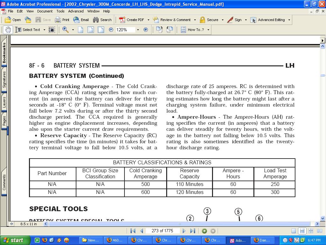The width and height of the screenshot is (326, 245).
Task: Open the zoom percentage dropdown arrow
Action: pyautogui.click(x=138, y=30)
